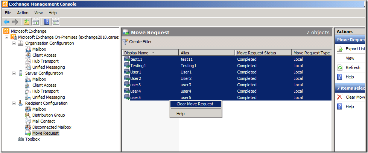The height and width of the screenshot is (153, 368).
Task: Click the Testing1 row mailbox icon
Action: (127, 66)
